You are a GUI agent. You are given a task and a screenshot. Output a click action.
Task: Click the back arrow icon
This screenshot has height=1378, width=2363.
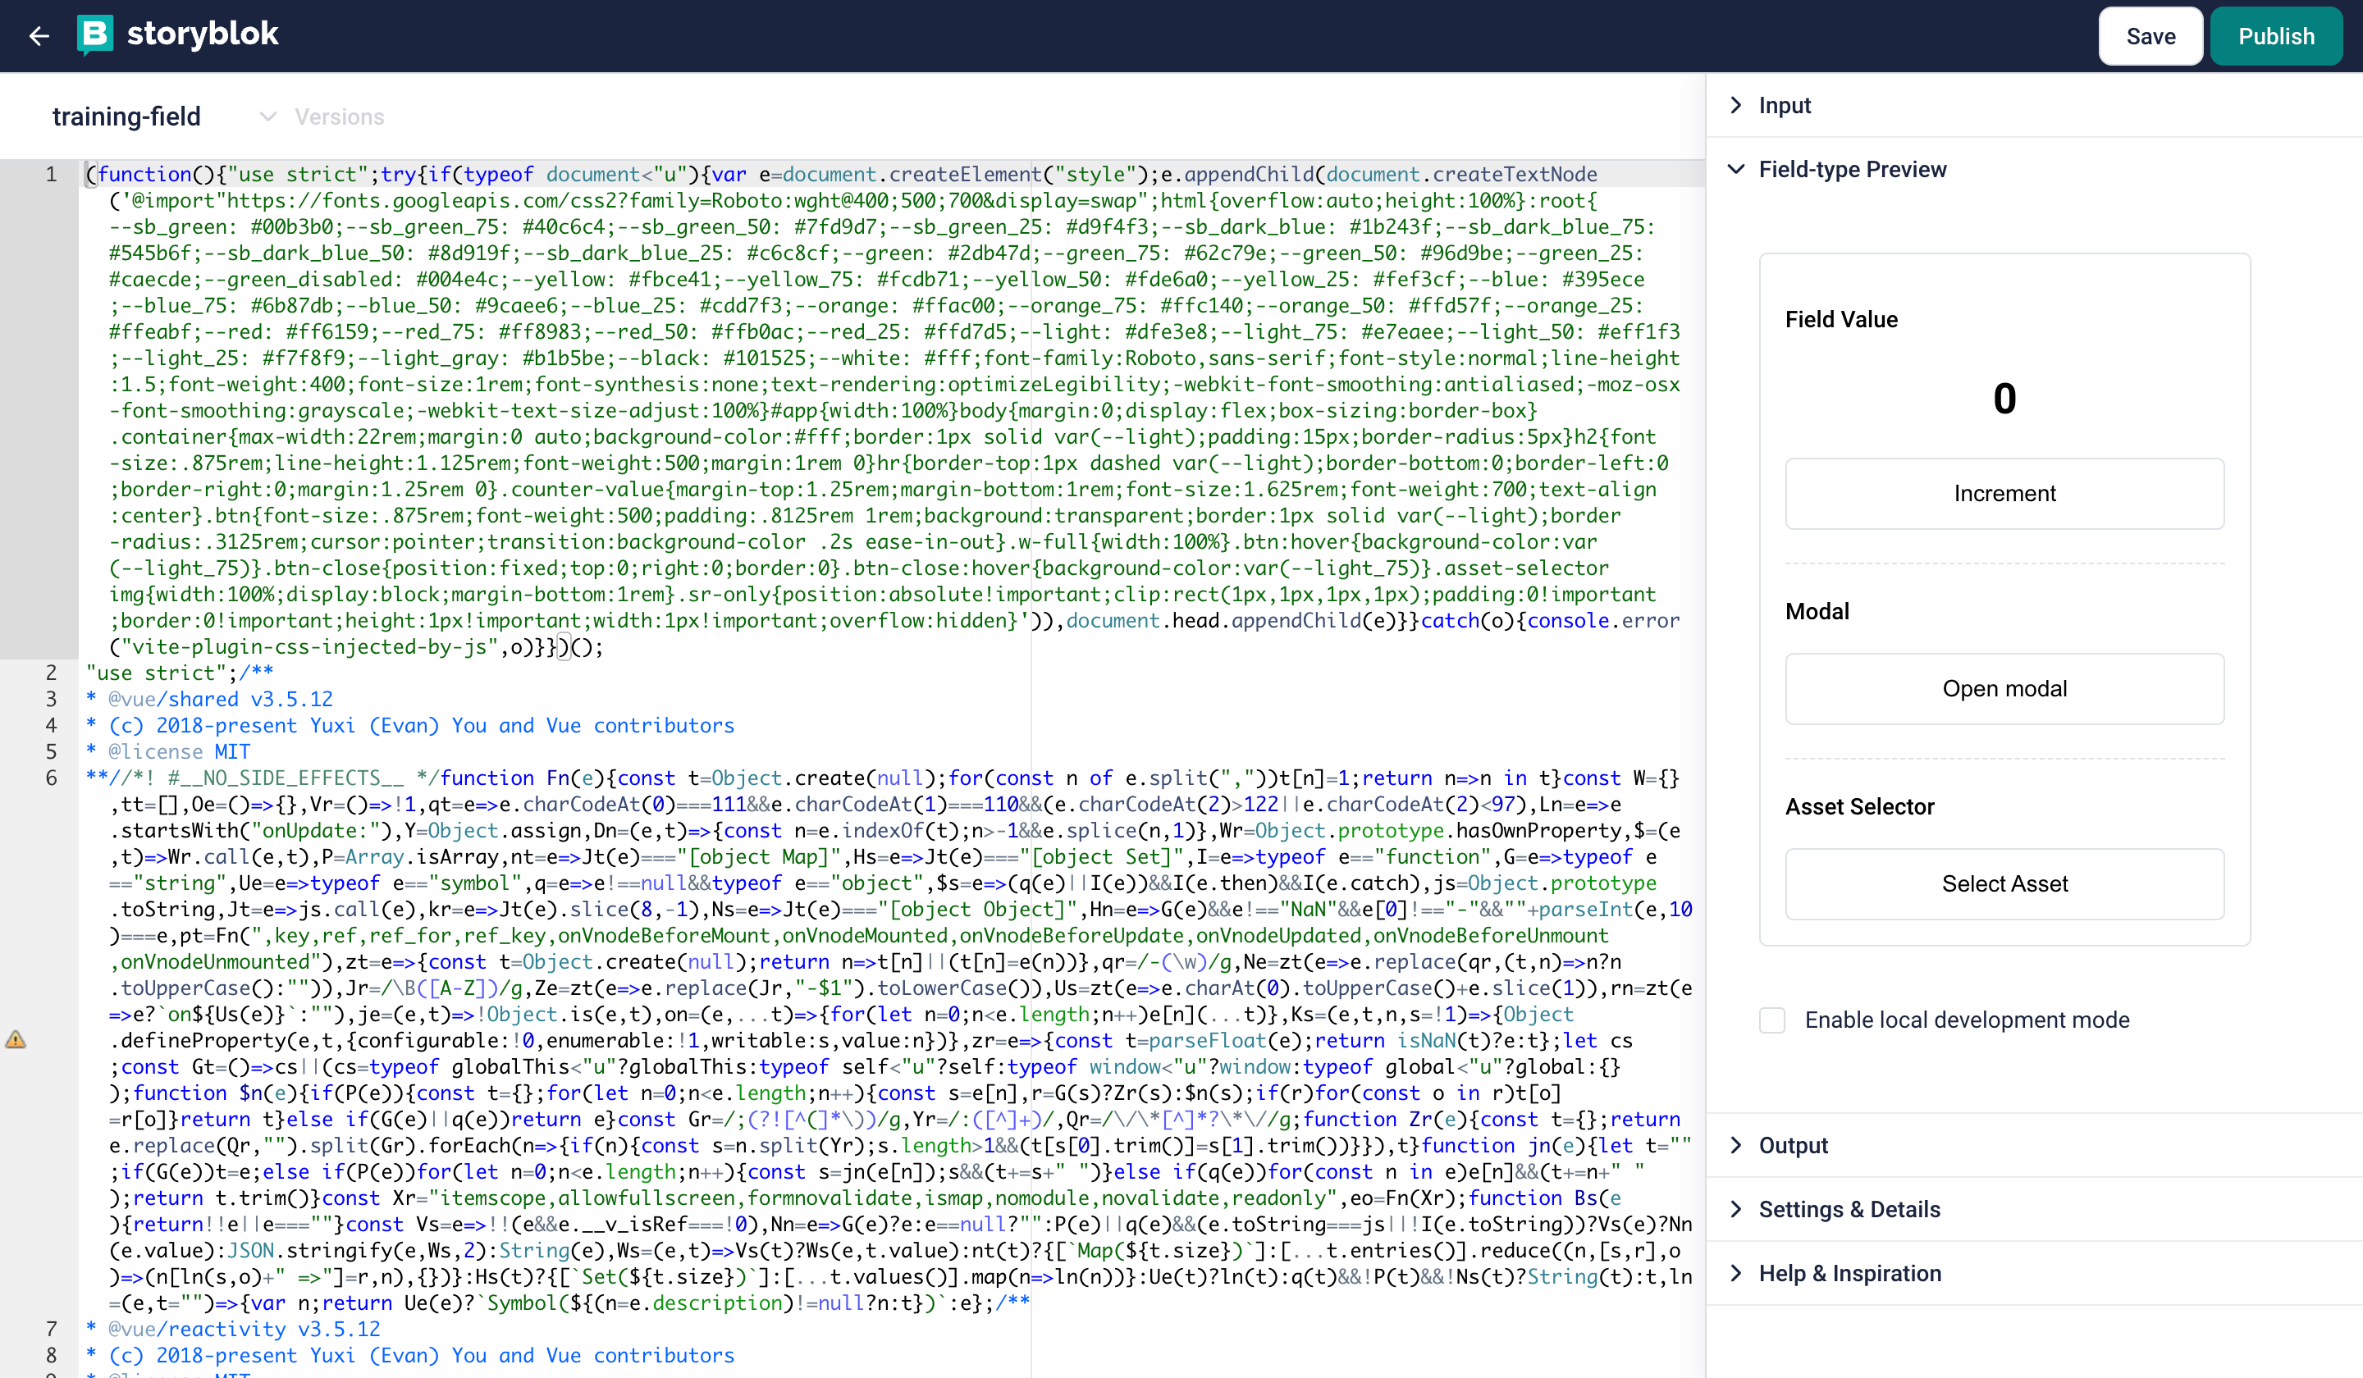point(39,37)
